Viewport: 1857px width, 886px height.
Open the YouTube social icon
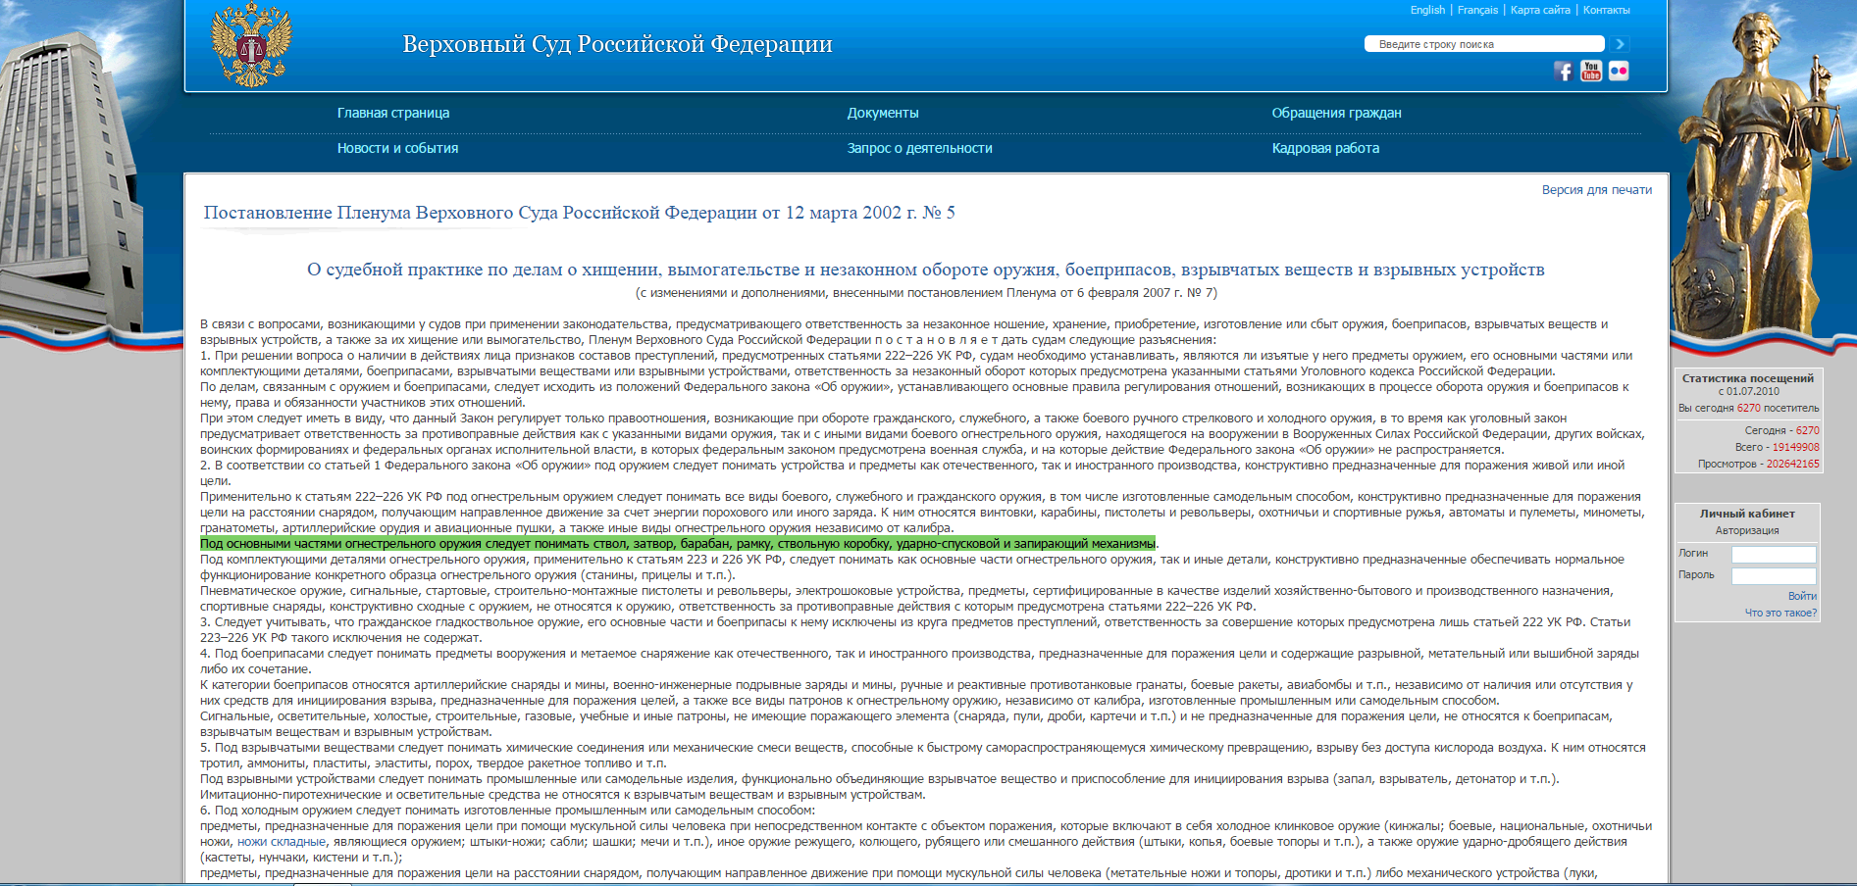tap(1591, 71)
